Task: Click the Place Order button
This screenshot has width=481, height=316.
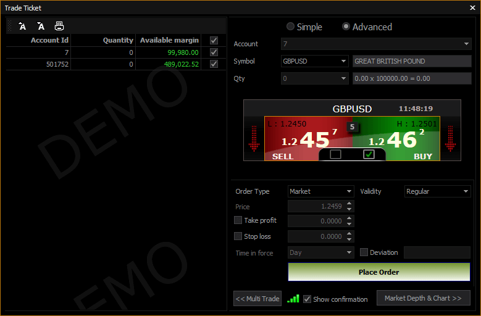Action: coord(379,272)
